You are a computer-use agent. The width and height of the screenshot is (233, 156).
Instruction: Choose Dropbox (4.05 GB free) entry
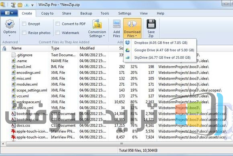(160, 43)
